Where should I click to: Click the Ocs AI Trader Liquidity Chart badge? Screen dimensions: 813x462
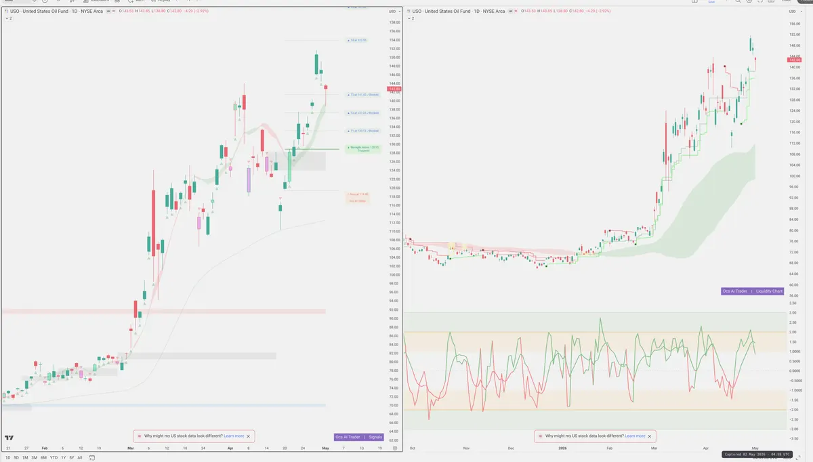[x=753, y=291]
